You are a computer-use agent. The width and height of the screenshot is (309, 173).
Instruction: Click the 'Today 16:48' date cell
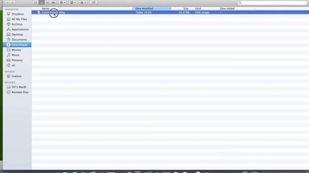[x=143, y=12]
